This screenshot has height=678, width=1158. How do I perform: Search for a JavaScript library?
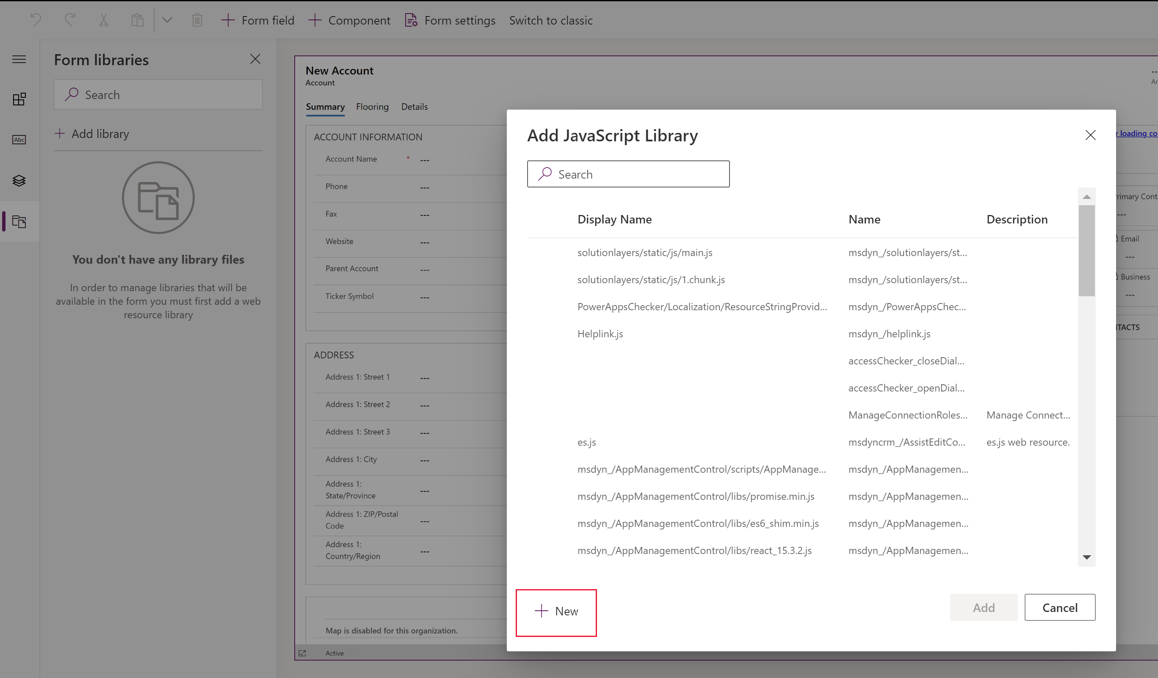click(x=628, y=174)
